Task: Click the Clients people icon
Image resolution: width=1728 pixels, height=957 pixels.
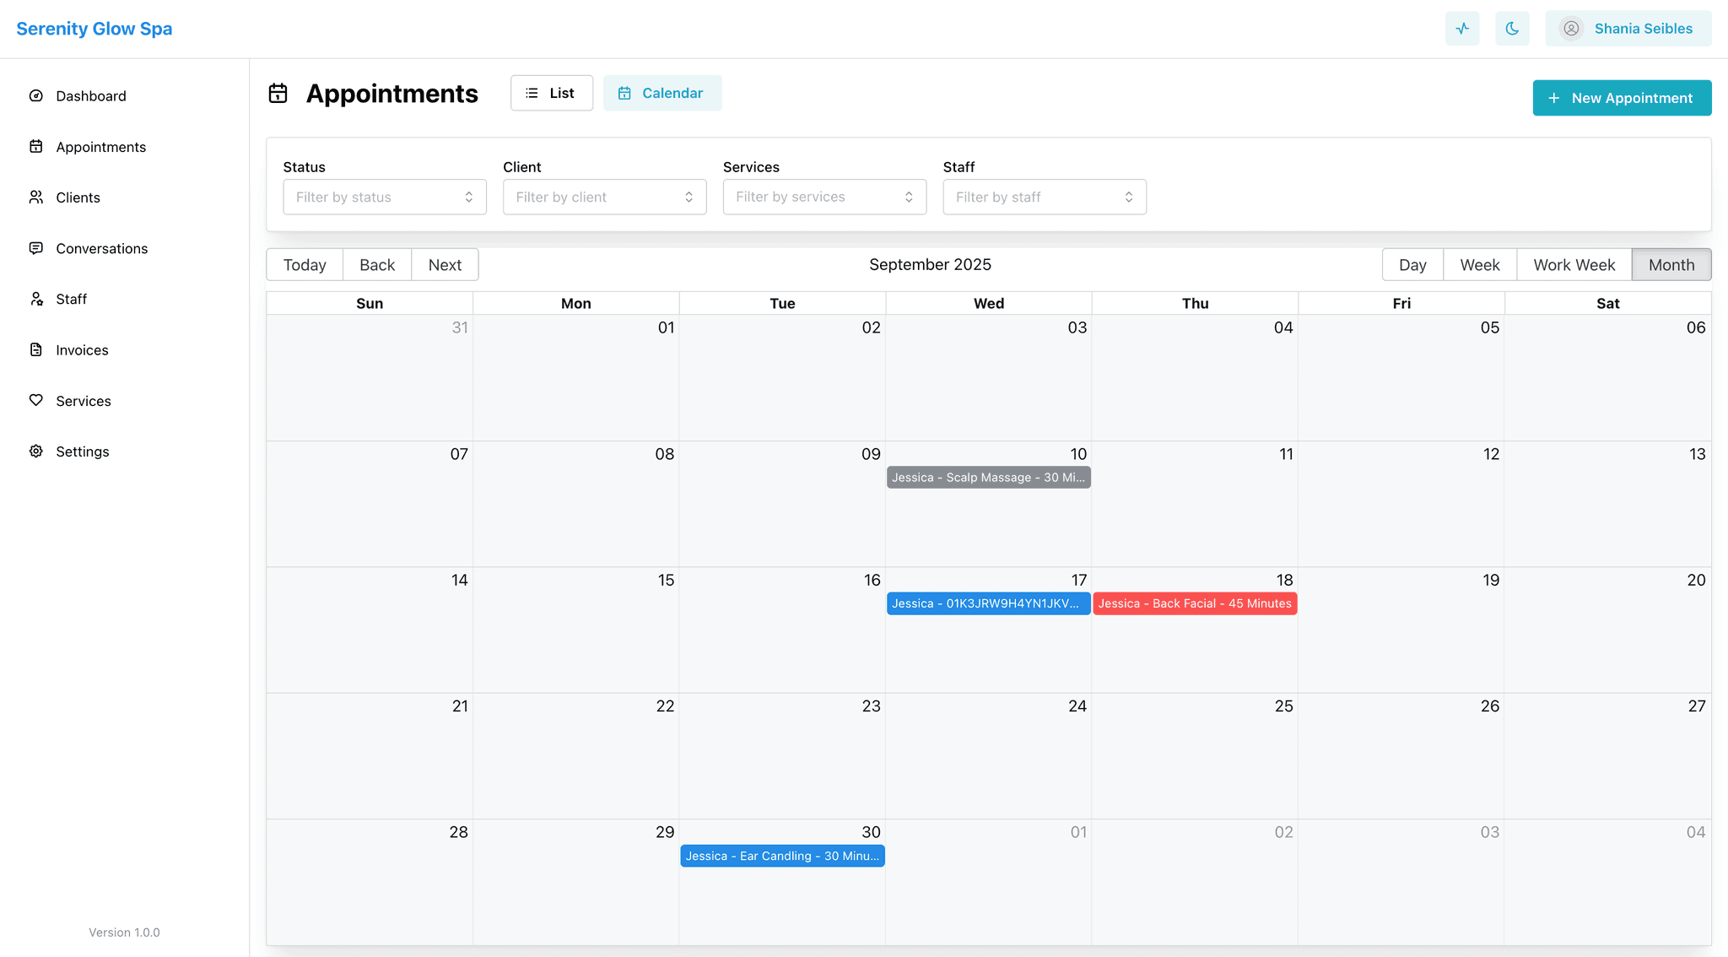Action: (35, 197)
